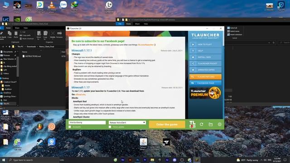This screenshot has width=290, height=163.
Task: Click Paste icon in Explorer ribbon
Action: 16,34
